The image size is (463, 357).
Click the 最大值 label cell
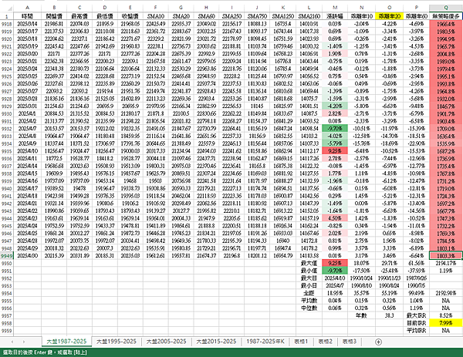(309, 263)
